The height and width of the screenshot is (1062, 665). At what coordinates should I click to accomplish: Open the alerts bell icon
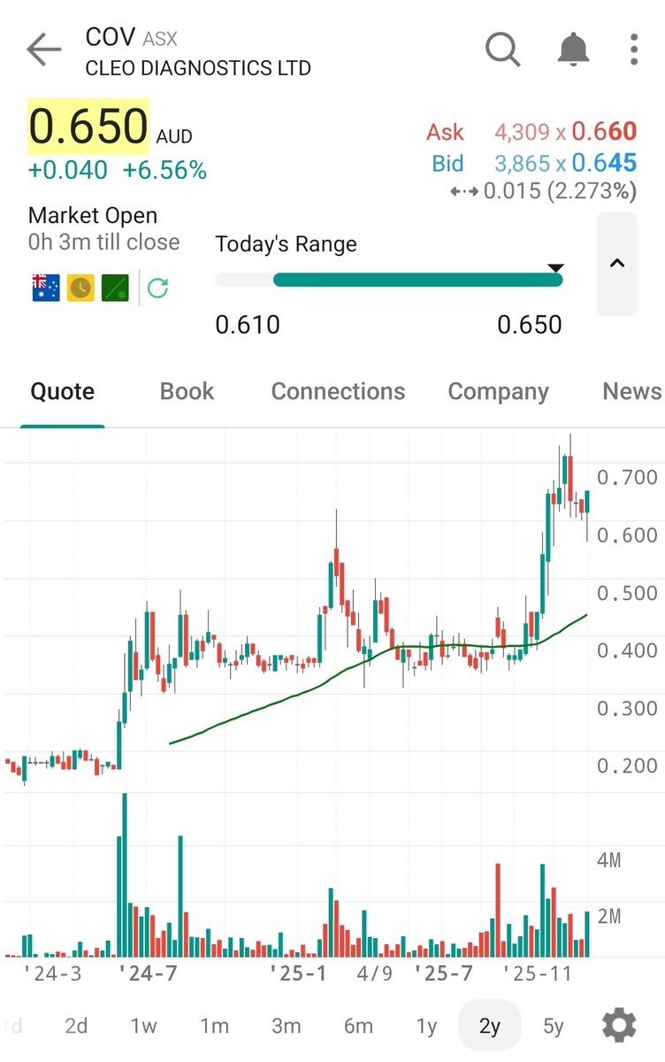[x=573, y=49]
